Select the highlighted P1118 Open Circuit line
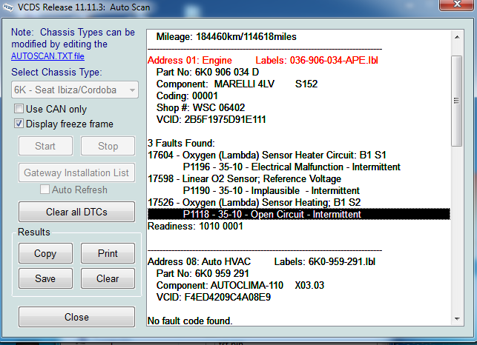477x345 pixels. [x=299, y=214]
